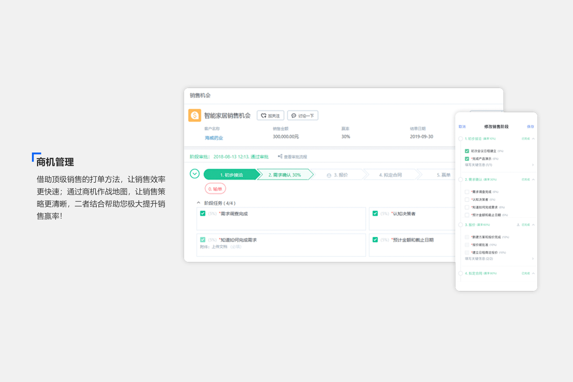Select the radio circle for 3. 报价
Viewport: 573px width, 382px height.
(460, 225)
